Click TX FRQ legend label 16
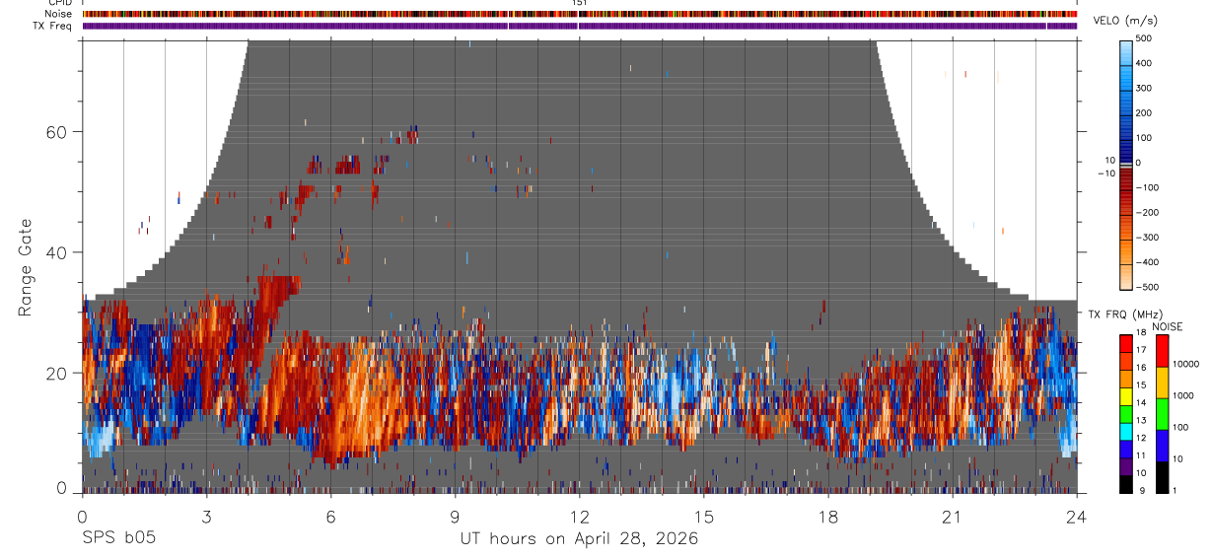 1142,368
